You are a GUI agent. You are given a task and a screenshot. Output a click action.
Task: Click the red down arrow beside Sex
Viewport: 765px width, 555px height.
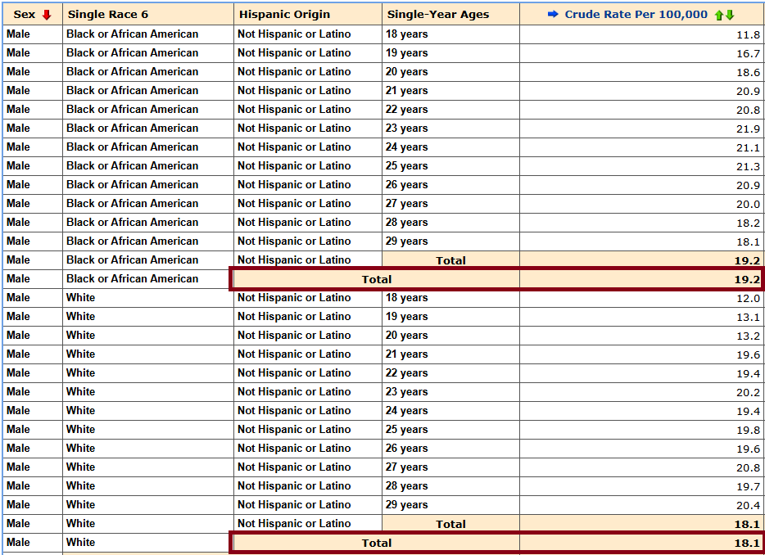pos(47,15)
